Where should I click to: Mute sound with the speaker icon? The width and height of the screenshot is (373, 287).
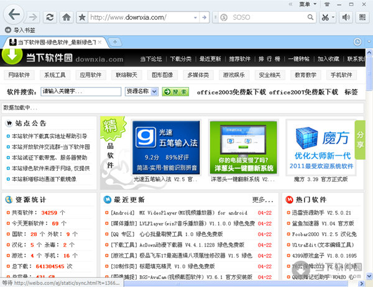(x=346, y=17)
